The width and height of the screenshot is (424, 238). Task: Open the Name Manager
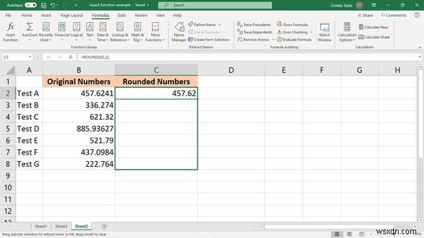click(179, 32)
